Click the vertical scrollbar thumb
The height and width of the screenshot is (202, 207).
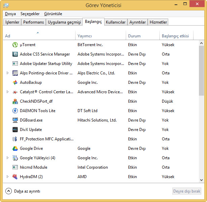(201, 71)
